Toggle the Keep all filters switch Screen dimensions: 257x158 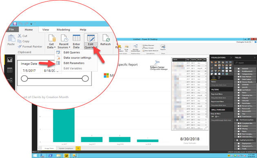click(x=217, y=117)
